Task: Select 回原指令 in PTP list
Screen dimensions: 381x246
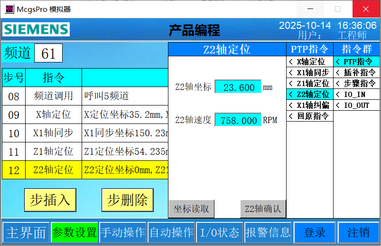Action: pos(310,116)
